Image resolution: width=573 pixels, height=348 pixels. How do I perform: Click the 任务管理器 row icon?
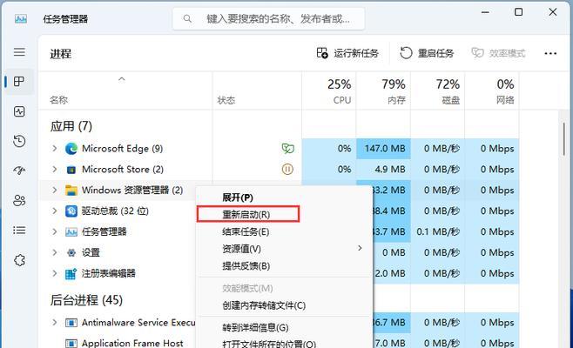[71, 232]
